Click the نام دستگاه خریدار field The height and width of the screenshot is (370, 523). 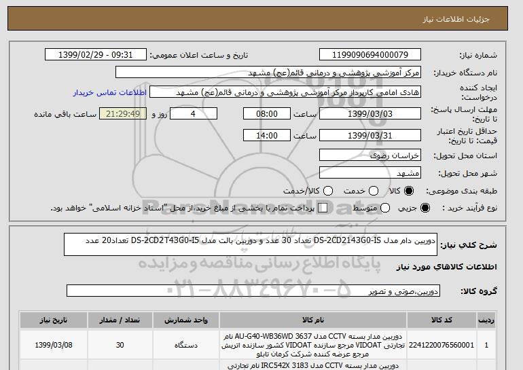tap(268, 73)
